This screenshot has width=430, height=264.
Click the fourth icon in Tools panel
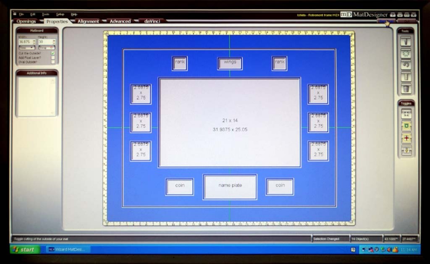[406, 77]
